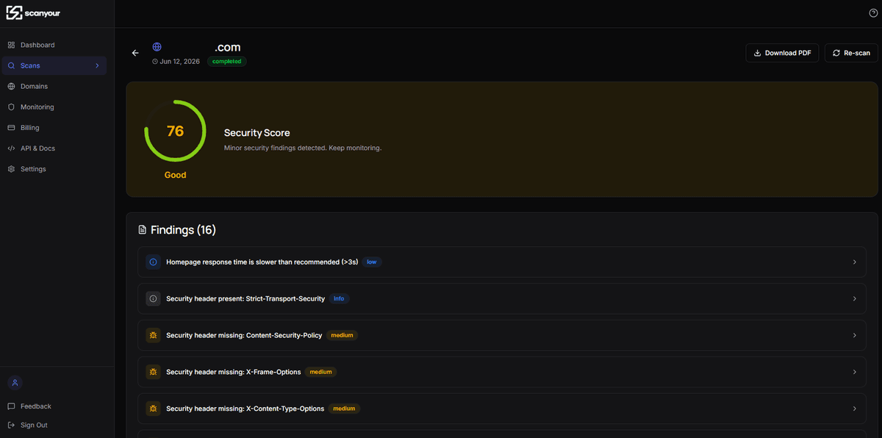The image size is (882, 438).
Task: Open the Scans section
Action: 54,65
